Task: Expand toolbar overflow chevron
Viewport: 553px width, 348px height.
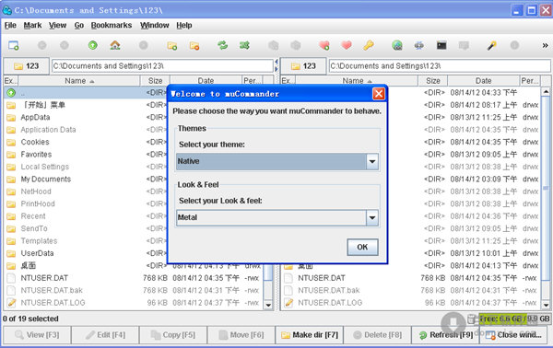Action: (545, 45)
